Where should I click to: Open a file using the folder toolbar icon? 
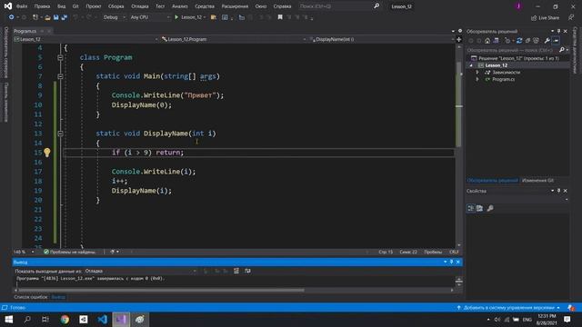(47, 17)
